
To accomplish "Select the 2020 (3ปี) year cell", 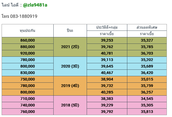I will click(70, 66).
